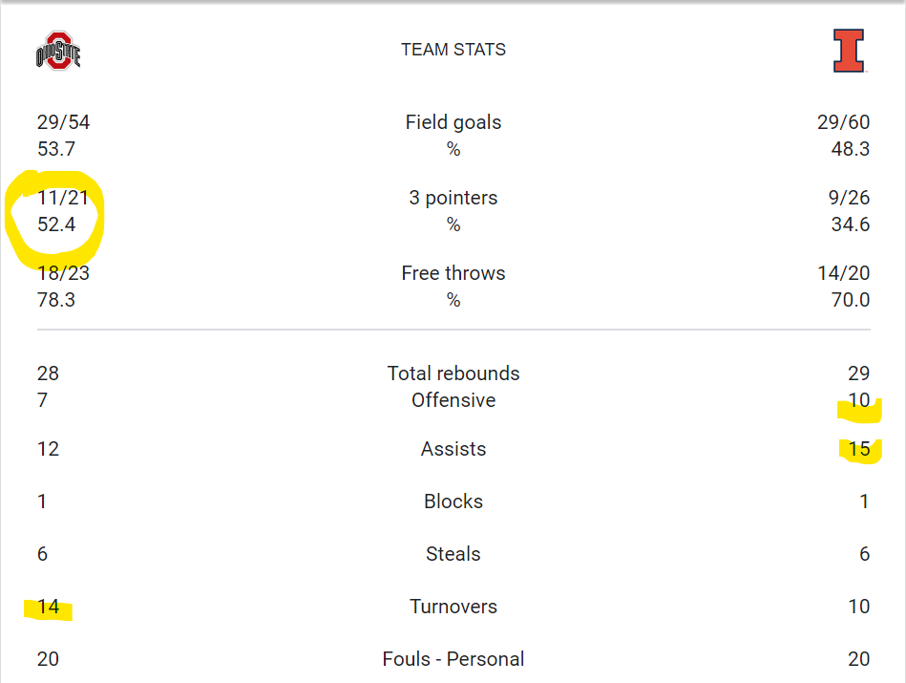Click the Turnovers row label
Image resolution: width=906 pixels, height=683 pixels.
tap(453, 607)
